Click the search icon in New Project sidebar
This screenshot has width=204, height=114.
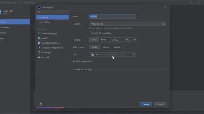[39, 12]
